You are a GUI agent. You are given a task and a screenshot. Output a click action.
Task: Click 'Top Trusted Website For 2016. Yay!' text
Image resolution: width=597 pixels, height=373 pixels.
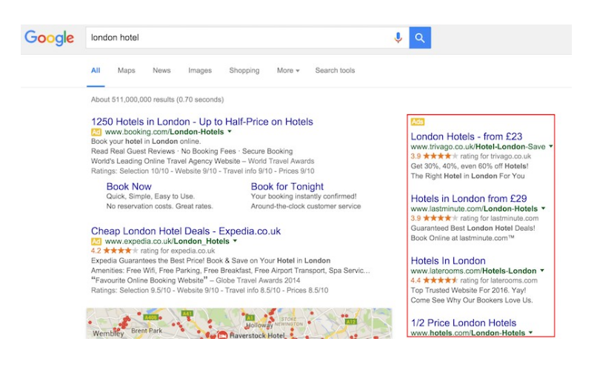tap(468, 291)
